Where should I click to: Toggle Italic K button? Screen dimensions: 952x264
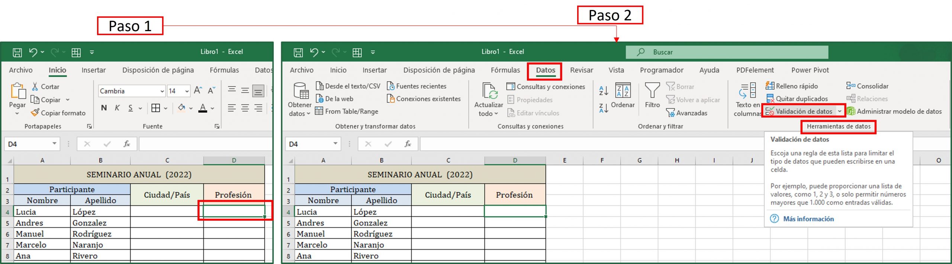117,108
